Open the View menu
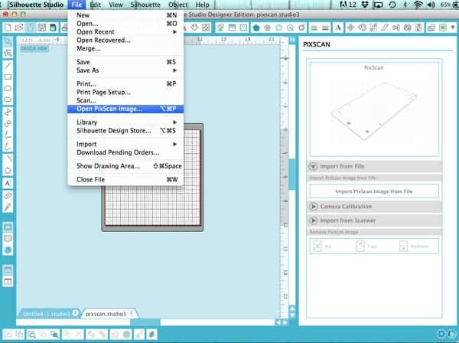 116,5
